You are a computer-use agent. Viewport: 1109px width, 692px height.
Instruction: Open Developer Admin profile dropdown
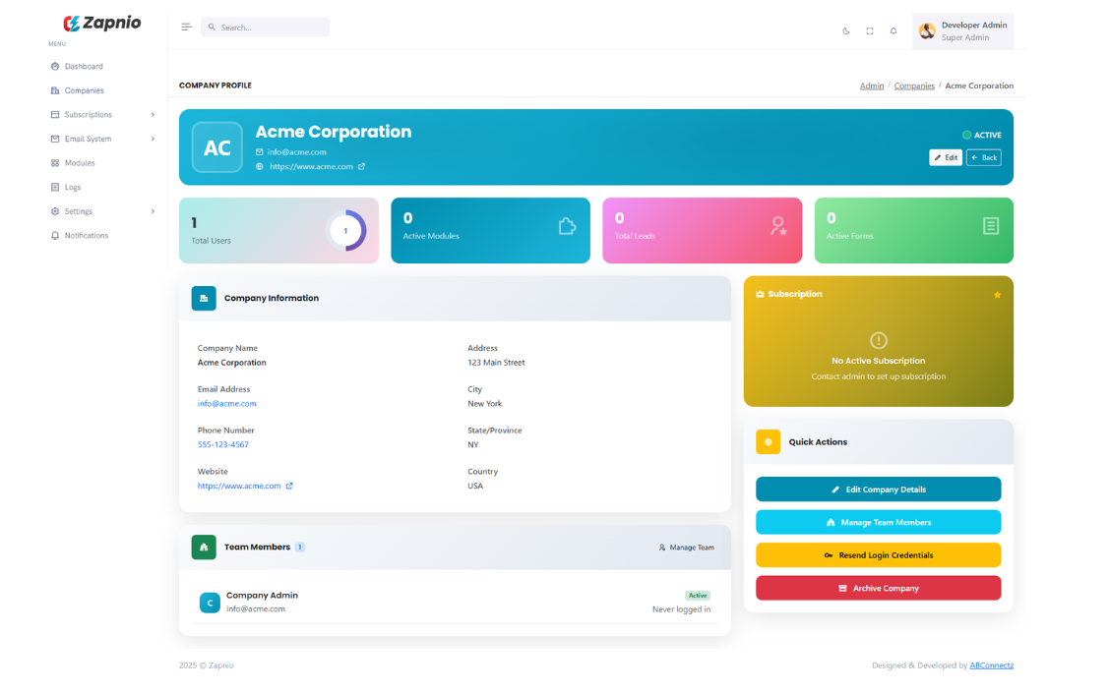pyautogui.click(x=962, y=31)
